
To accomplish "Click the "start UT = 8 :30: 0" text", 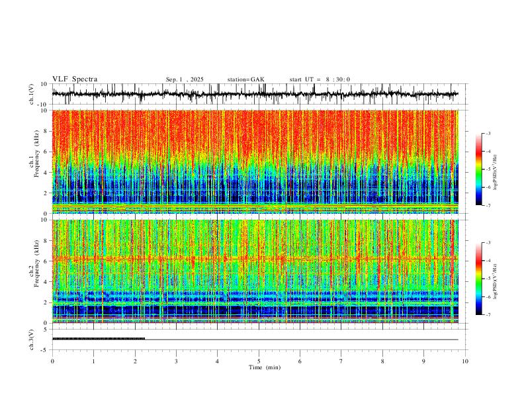I will pyautogui.click(x=320, y=79).
